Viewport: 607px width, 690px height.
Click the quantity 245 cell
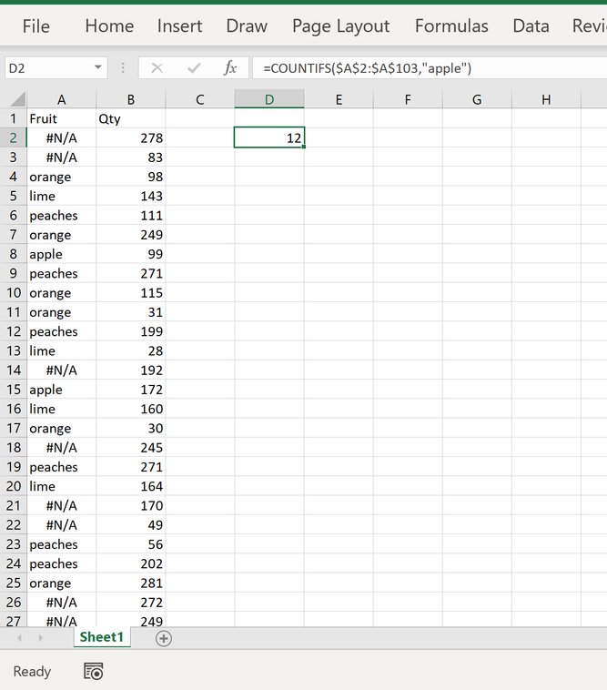pos(131,448)
